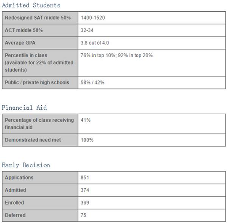Select the Demonstrated need met label

pos(33,140)
